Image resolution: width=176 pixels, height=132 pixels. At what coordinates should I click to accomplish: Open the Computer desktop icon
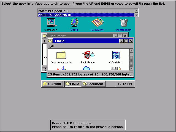point(52,23)
